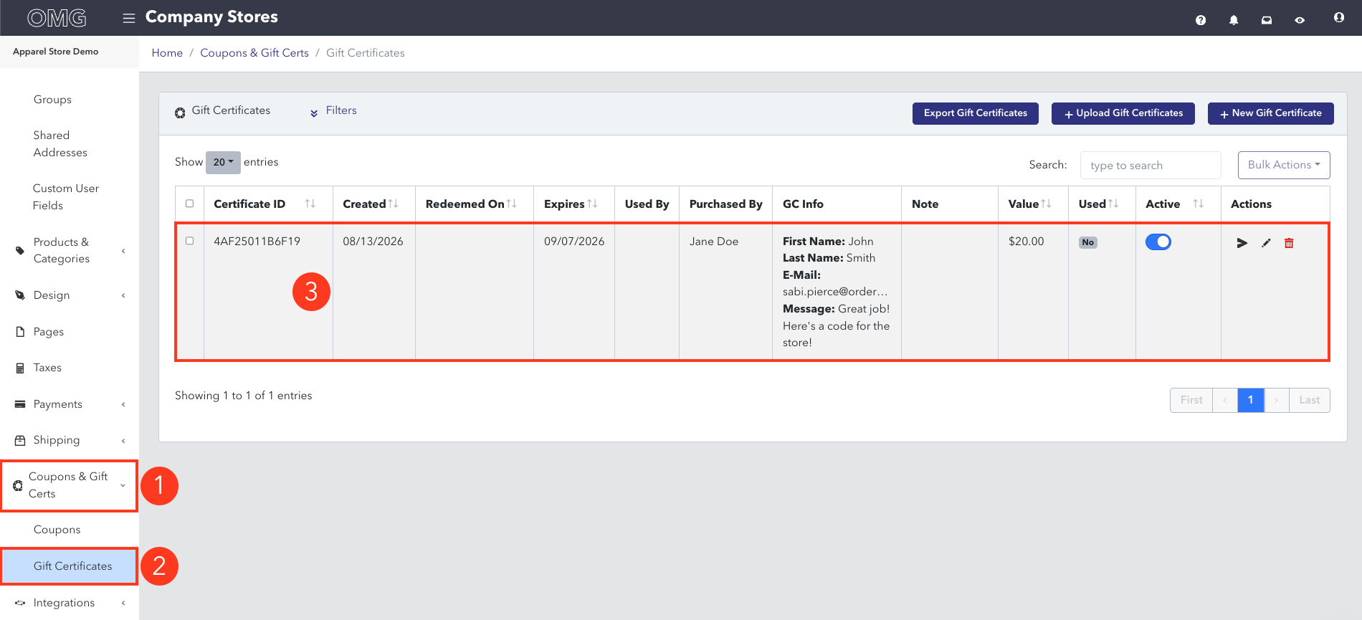
Task: Check the select-all header checkbox
Action: (x=190, y=204)
